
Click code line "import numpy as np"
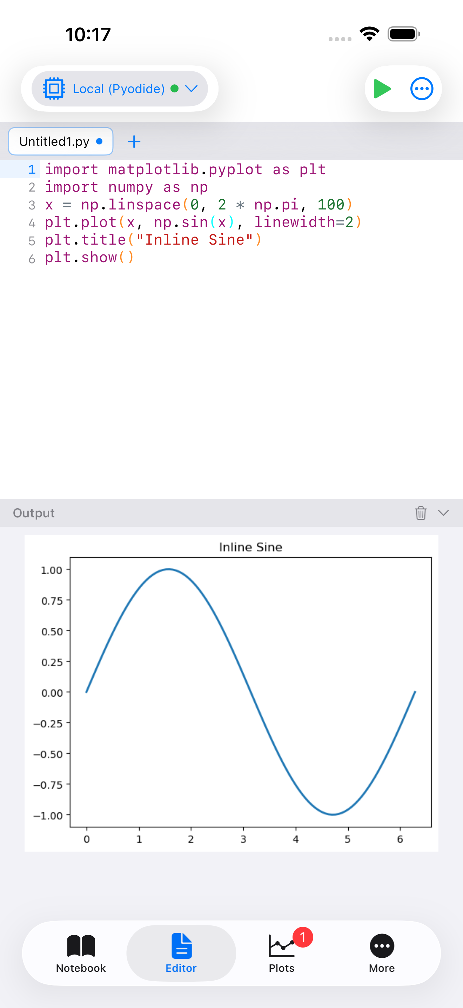(x=127, y=187)
